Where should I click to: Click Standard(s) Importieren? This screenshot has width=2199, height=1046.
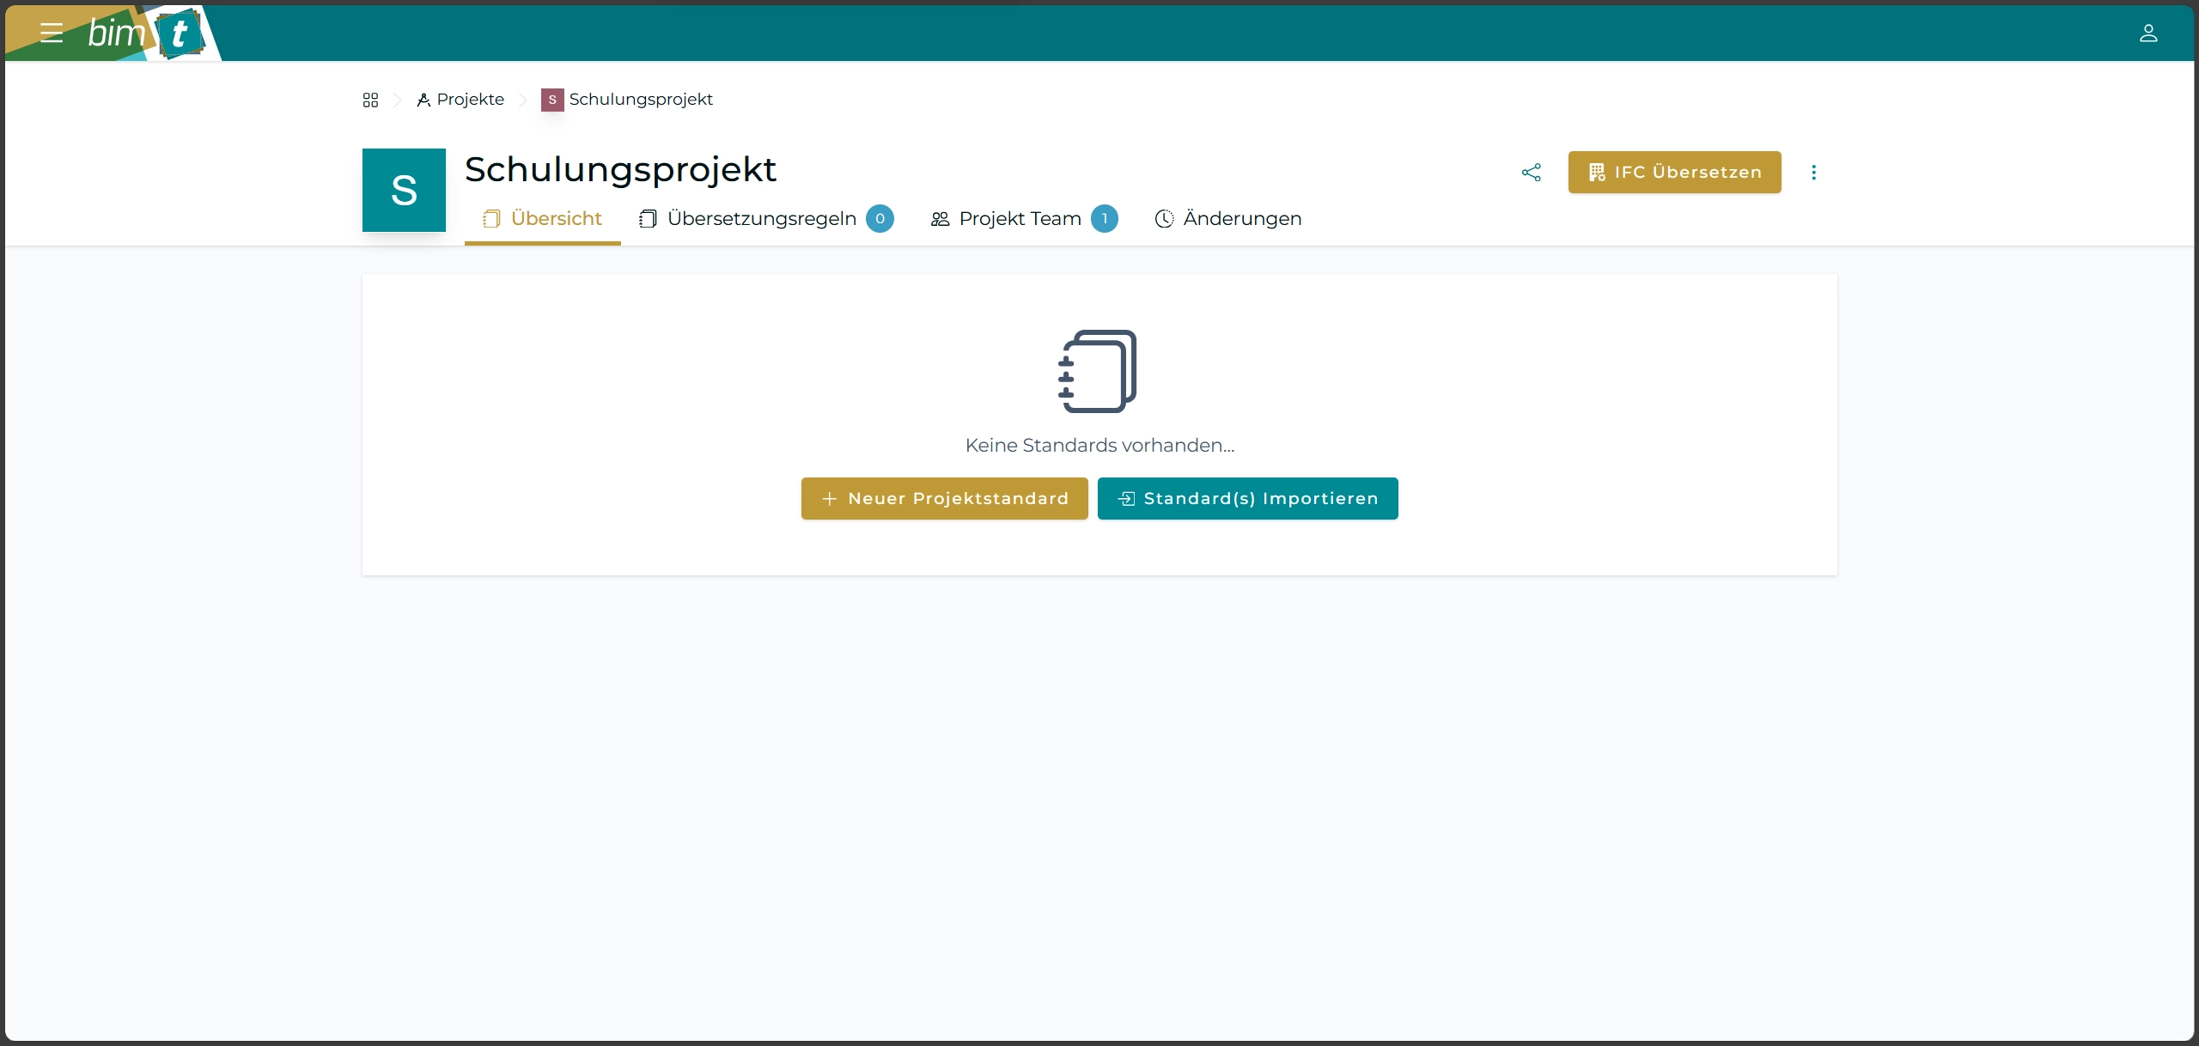point(1247,498)
